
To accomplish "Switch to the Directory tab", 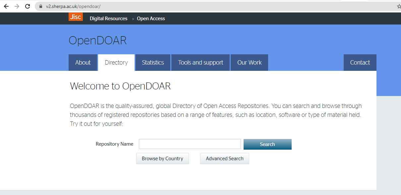I will tap(116, 63).
